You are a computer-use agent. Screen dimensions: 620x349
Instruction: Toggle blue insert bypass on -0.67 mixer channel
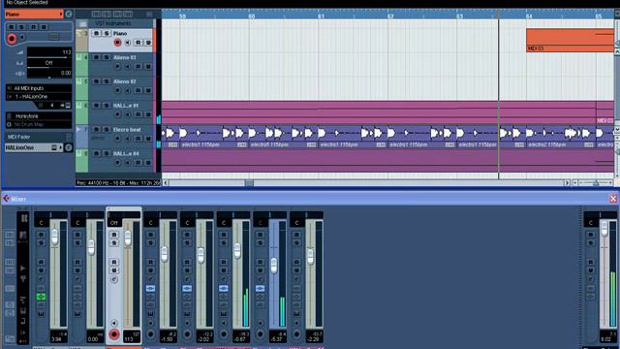click(224, 289)
